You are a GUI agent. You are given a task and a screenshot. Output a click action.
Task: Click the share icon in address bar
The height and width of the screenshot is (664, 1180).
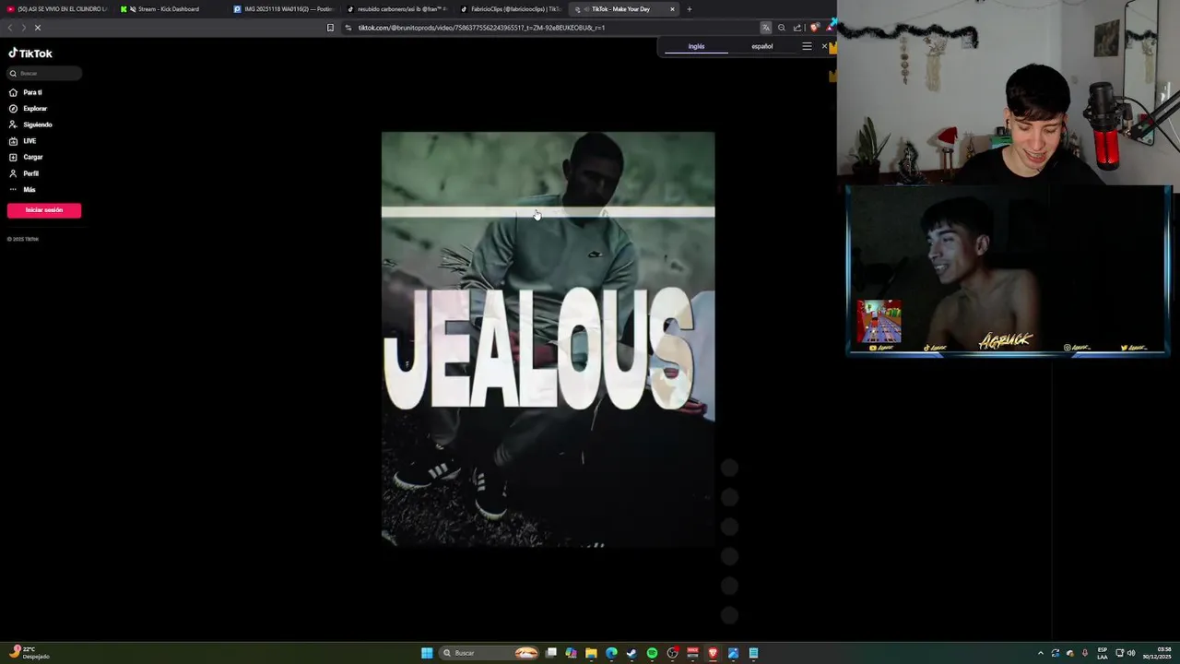pos(797,28)
